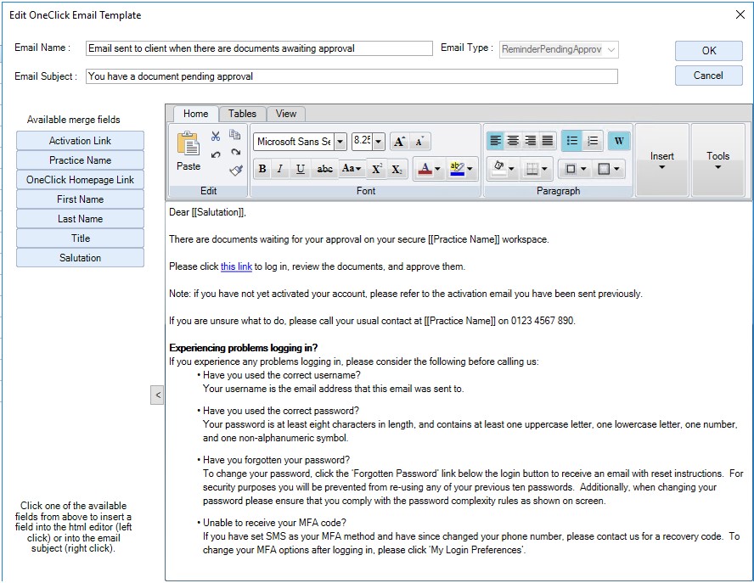Cut selection with the scissors icon

click(216, 136)
